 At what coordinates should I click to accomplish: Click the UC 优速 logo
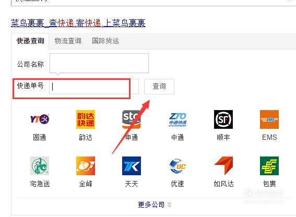(177, 166)
